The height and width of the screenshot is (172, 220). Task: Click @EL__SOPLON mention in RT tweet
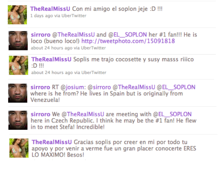(176, 87)
